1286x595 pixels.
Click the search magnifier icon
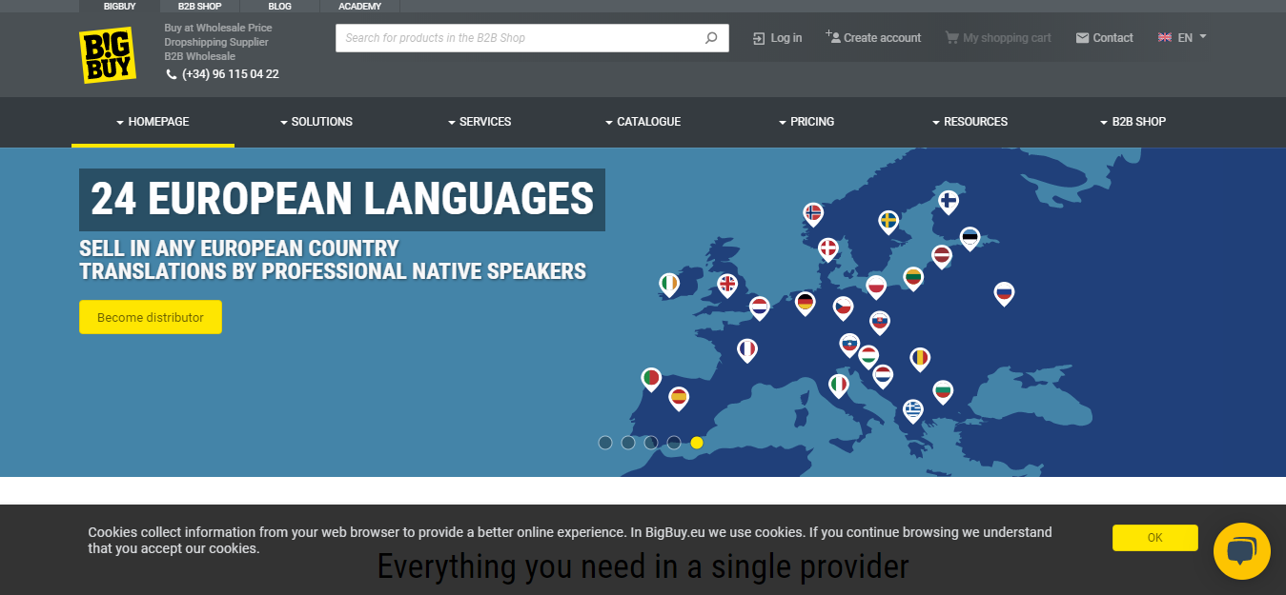pos(711,38)
